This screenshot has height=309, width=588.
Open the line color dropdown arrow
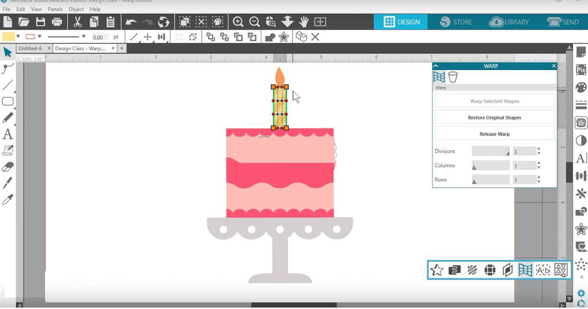40,37
